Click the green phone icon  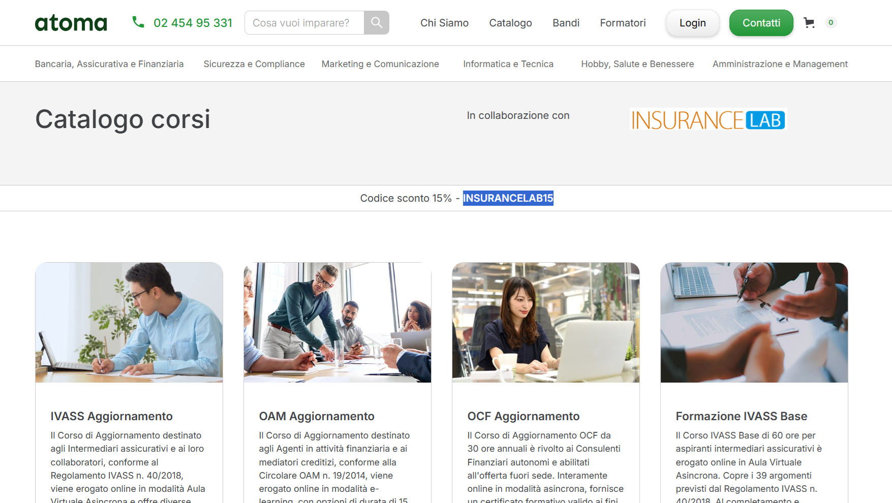point(138,22)
